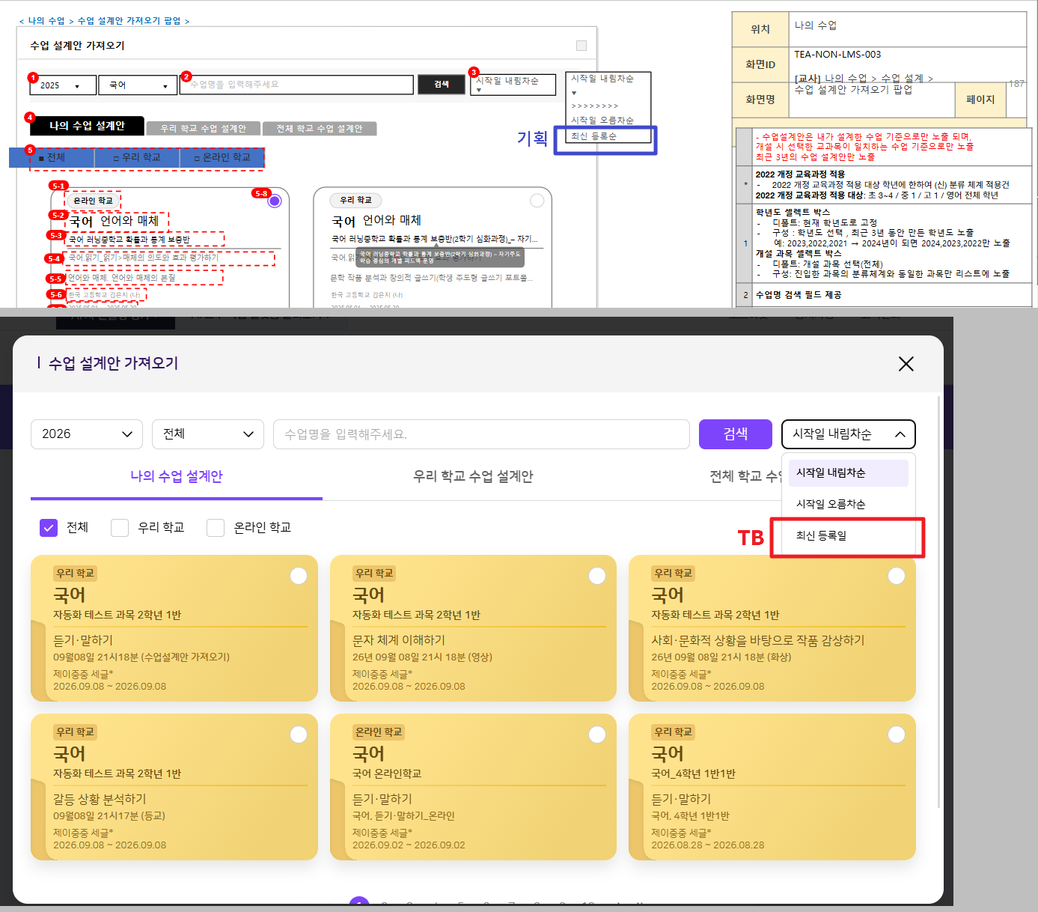1038x912 pixels.
Task: Collapse the 시작일 내림차순 sort dropdown
Action: 849,434
